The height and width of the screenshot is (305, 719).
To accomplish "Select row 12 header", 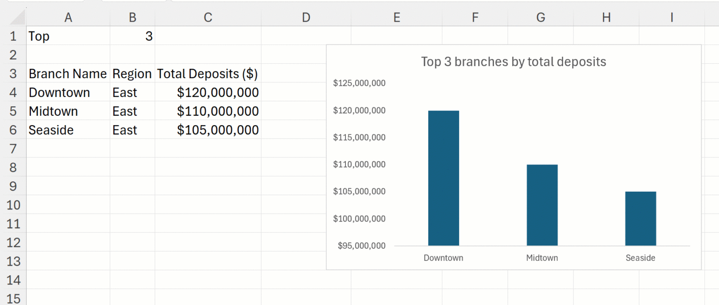I will tap(13, 242).
